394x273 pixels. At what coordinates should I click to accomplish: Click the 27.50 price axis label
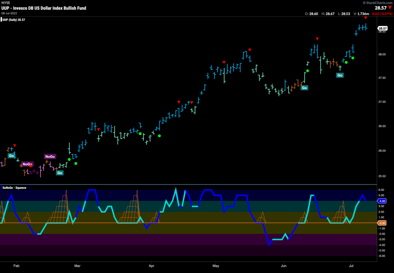[382, 78]
